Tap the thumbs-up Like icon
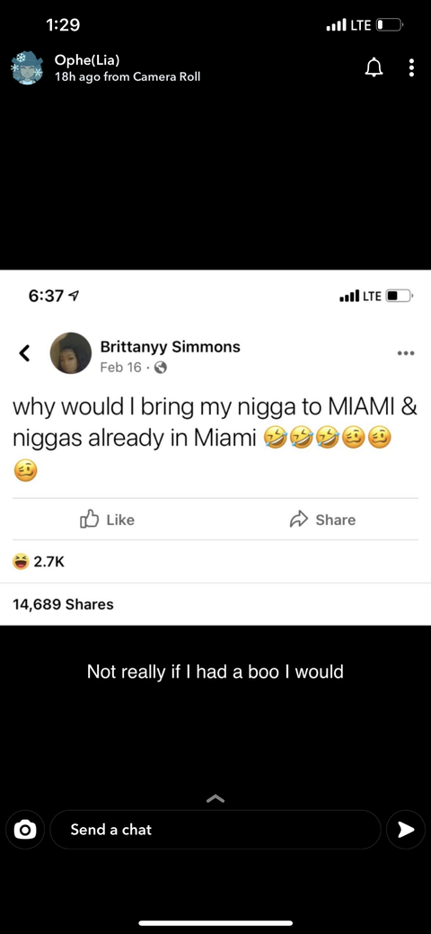Viewport: 431px width, 934px height. (x=88, y=519)
